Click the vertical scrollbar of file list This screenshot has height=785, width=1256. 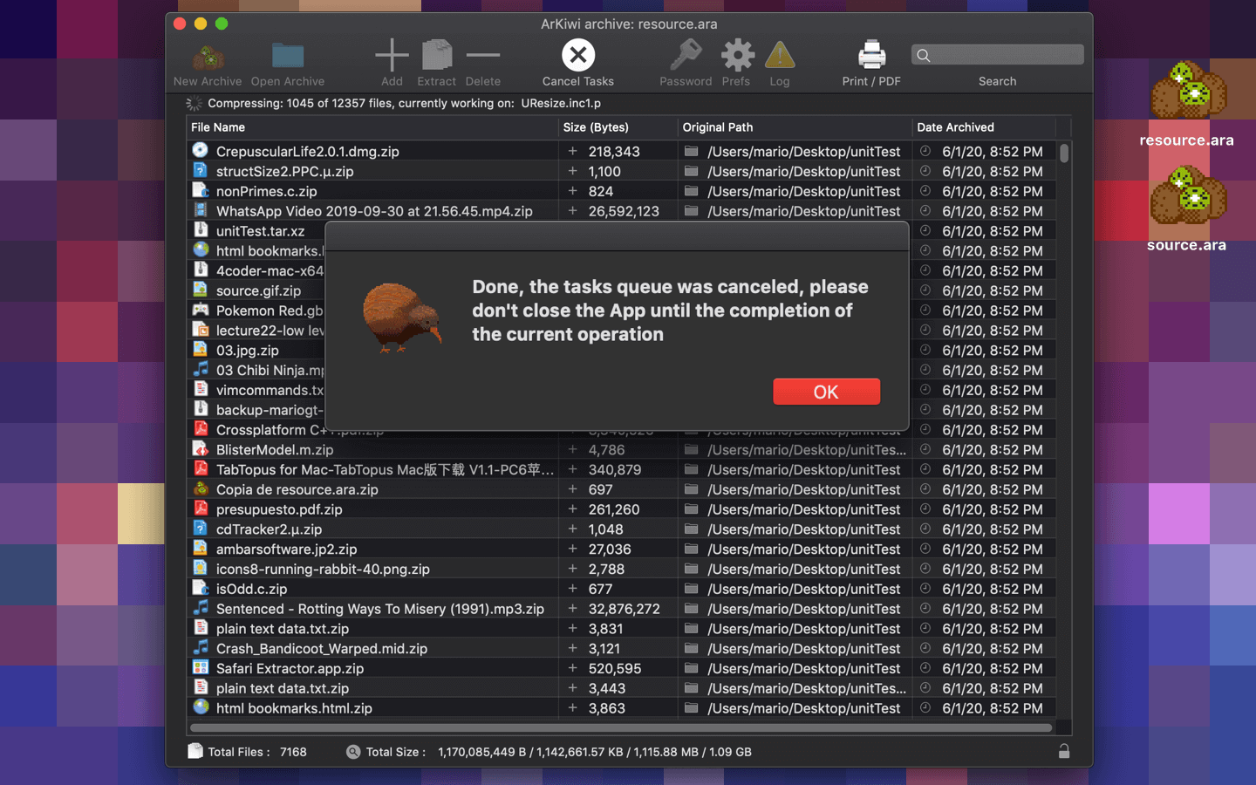(x=1064, y=154)
